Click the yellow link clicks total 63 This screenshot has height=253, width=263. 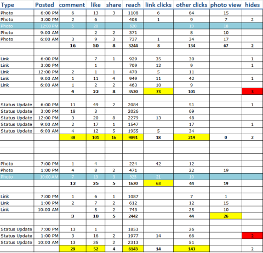tap(158, 183)
